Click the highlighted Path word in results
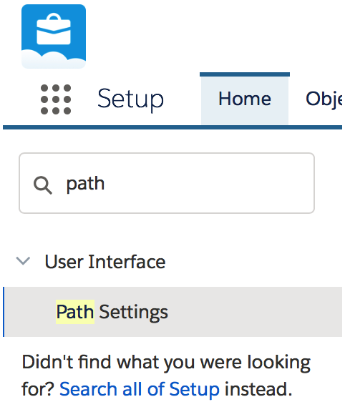Viewport: 345px width, 417px height. tap(75, 312)
